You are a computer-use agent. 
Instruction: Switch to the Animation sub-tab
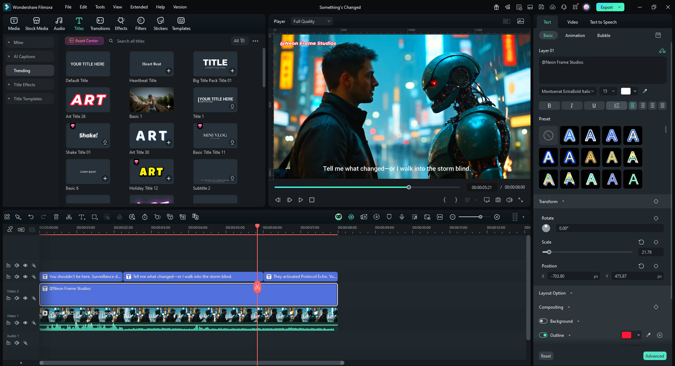pos(575,35)
